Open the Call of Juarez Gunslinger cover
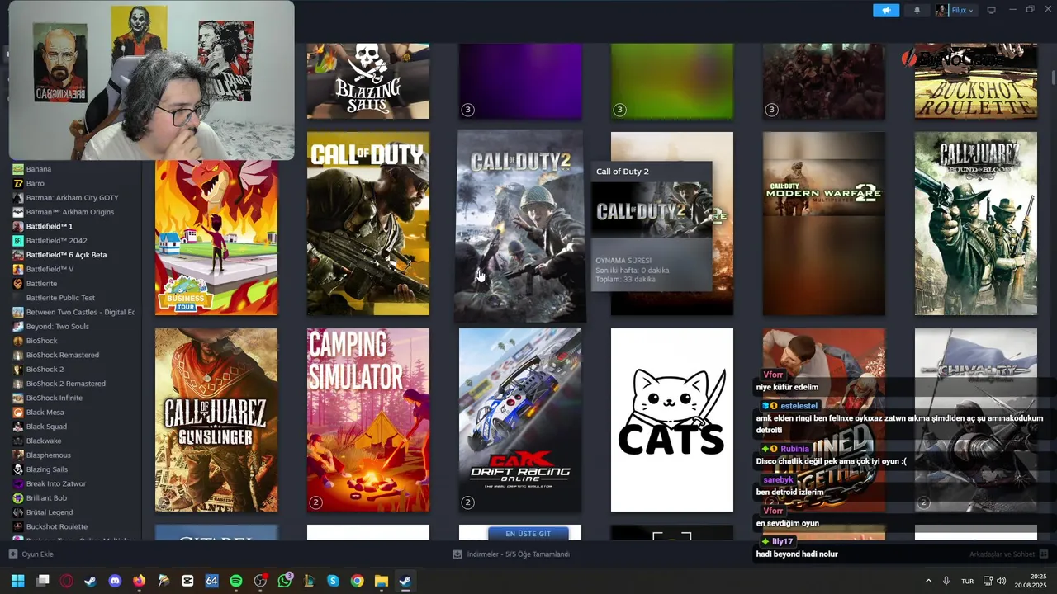Screen dimensions: 1057x594 pos(216,420)
